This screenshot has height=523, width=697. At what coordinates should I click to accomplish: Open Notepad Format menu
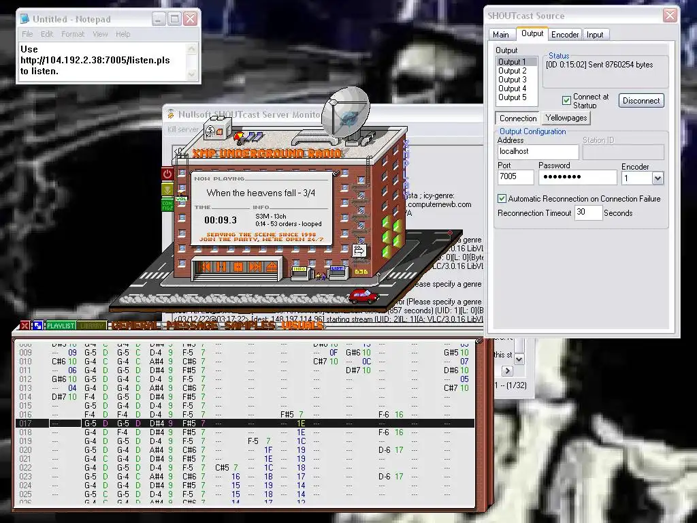72,34
